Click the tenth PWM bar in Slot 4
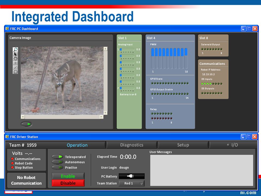Image resolution: width=261 pixels, height=196 pixels. pos(186,58)
